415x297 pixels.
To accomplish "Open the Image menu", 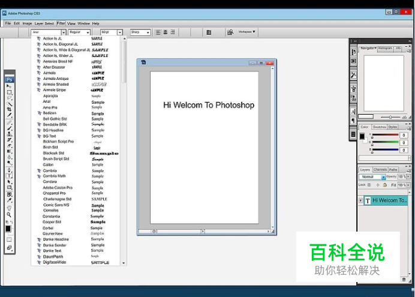I will (27, 23).
